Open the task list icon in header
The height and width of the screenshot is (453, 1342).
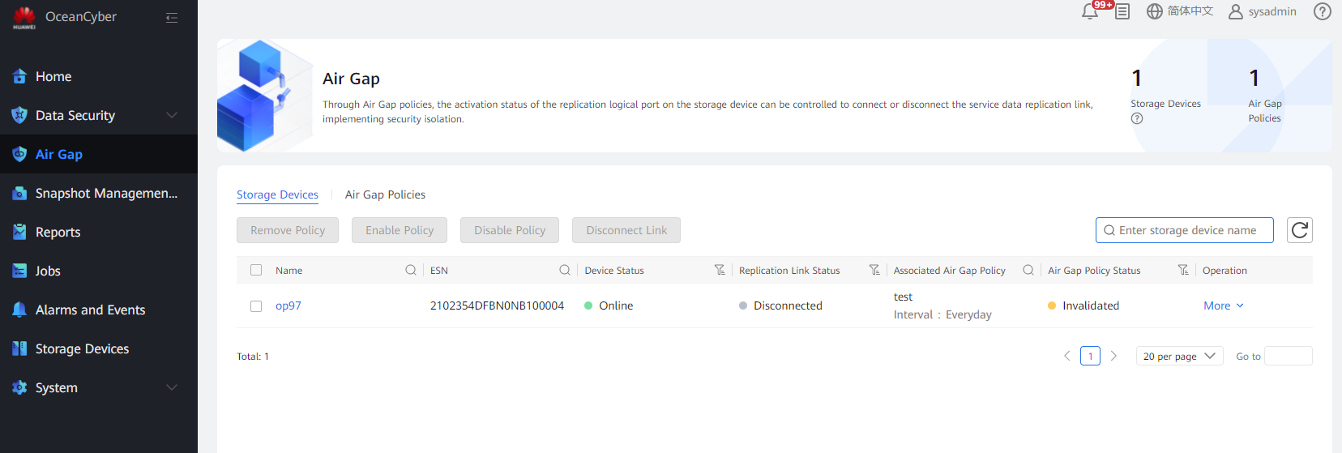1122,11
